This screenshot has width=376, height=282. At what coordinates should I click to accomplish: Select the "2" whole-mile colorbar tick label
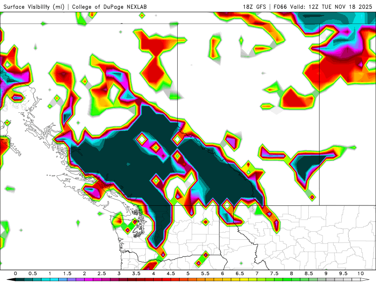pyautogui.click(x=85, y=274)
